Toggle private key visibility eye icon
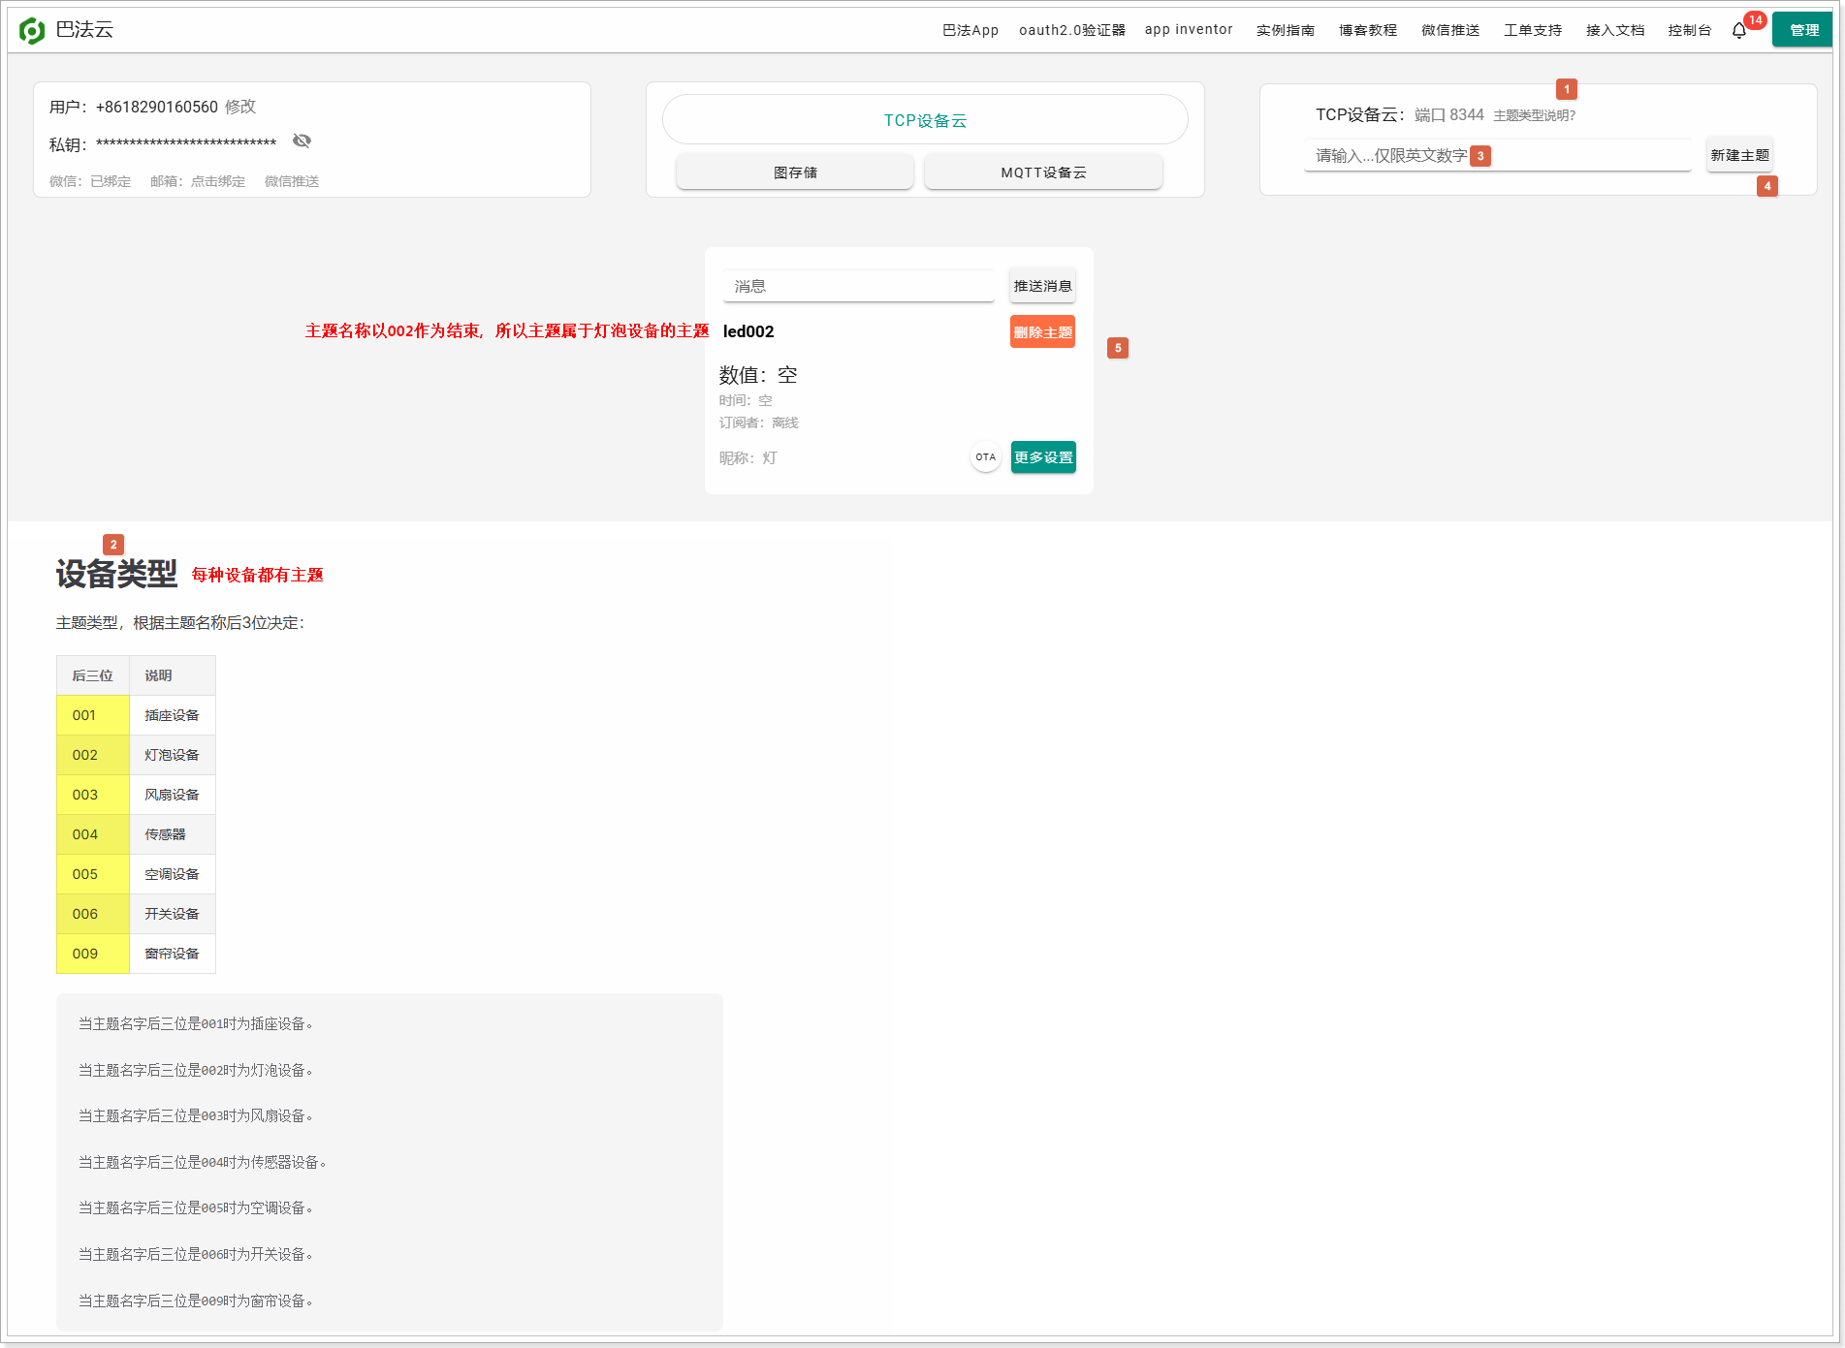Viewport: 1845px width, 1348px height. point(302,141)
